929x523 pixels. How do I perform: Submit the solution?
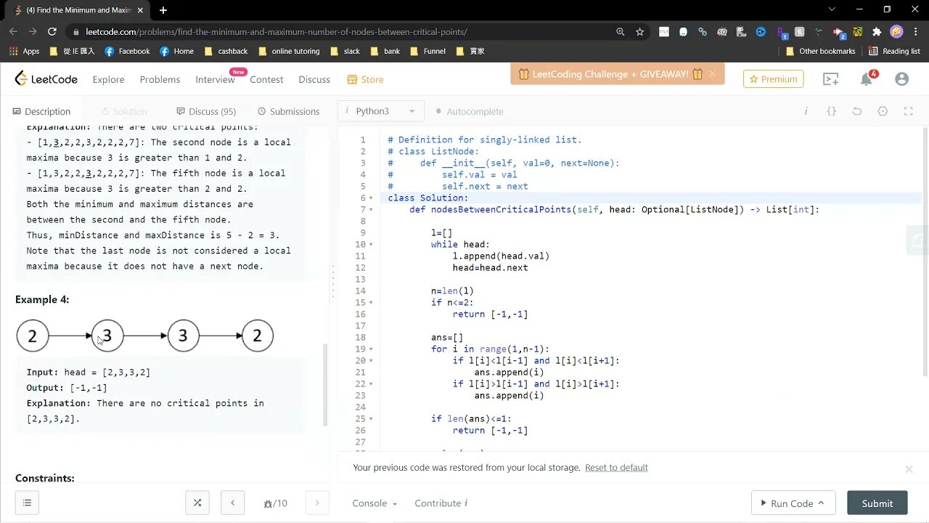pyautogui.click(x=877, y=503)
